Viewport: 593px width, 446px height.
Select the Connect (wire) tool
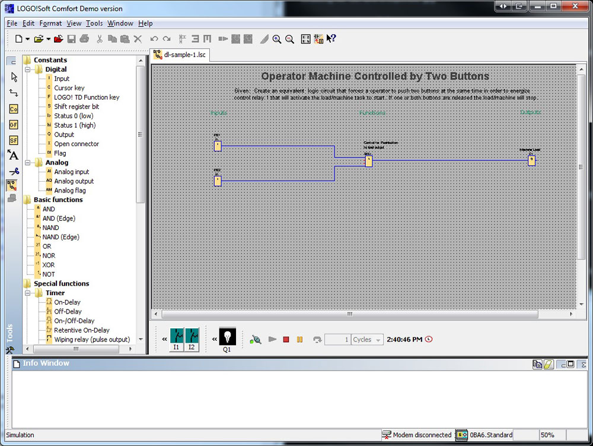click(14, 93)
